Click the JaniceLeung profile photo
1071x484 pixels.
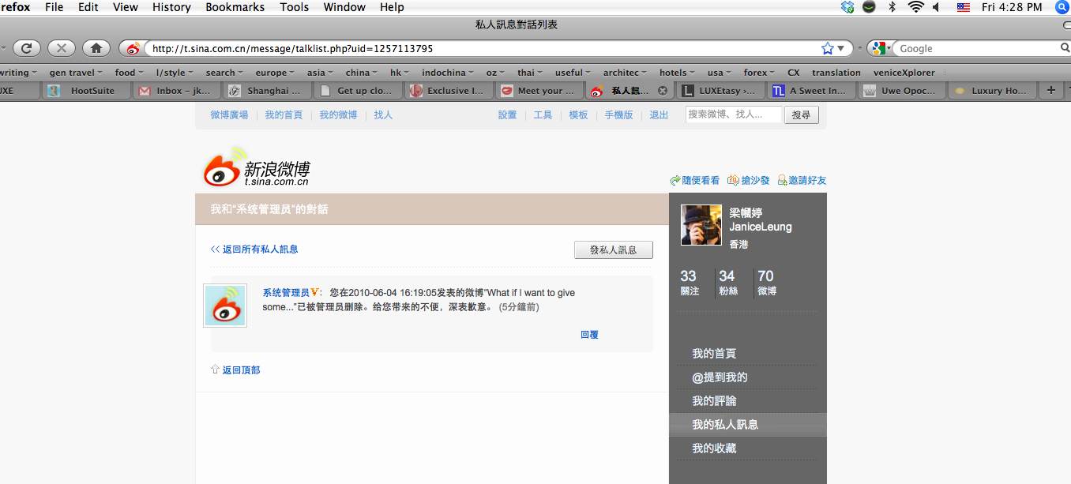(701, 225)
